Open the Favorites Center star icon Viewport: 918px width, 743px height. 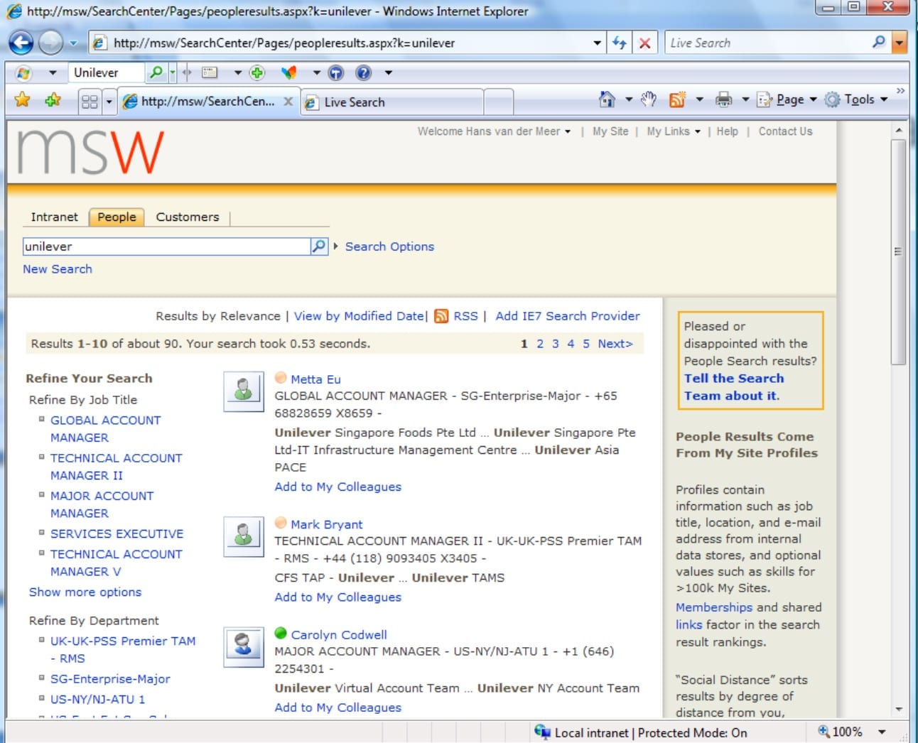[23, 100]
